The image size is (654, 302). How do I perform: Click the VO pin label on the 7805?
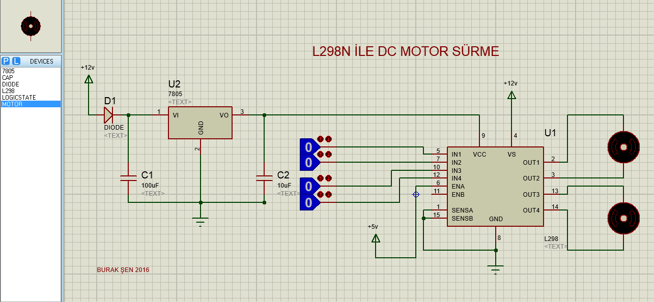224,115
